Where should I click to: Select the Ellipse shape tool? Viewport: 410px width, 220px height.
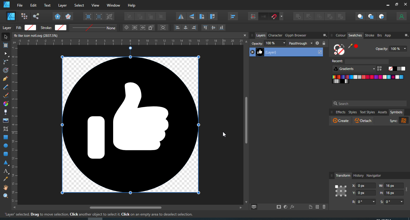pos(5,146)
